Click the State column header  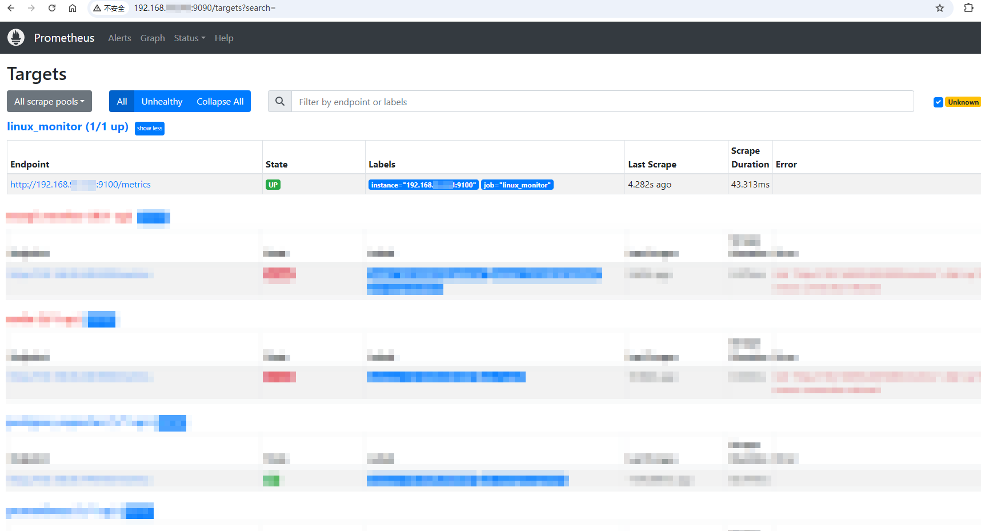click(x=277, y=164)
